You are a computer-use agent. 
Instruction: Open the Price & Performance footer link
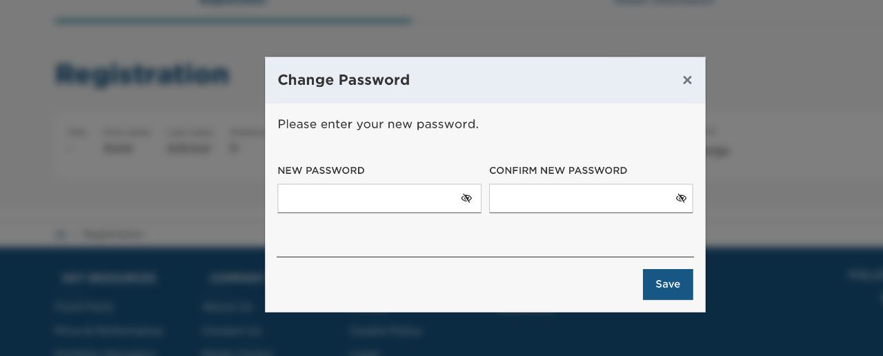(x=109, y=331)
